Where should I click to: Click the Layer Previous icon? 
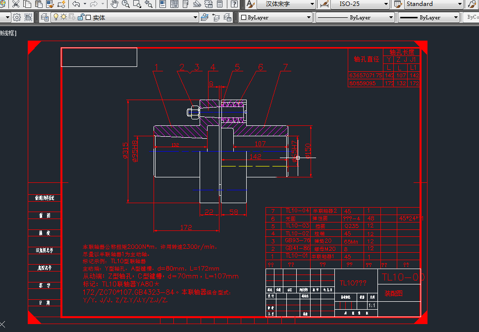point(216,17)
